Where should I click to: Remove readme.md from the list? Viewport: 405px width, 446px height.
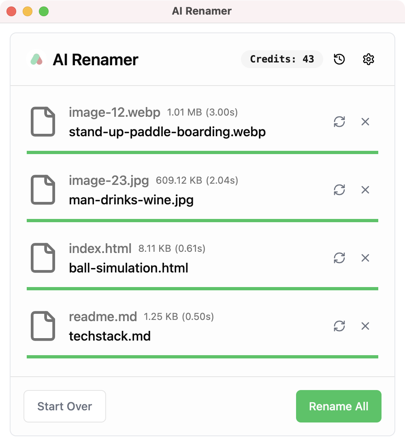(365, 326)
